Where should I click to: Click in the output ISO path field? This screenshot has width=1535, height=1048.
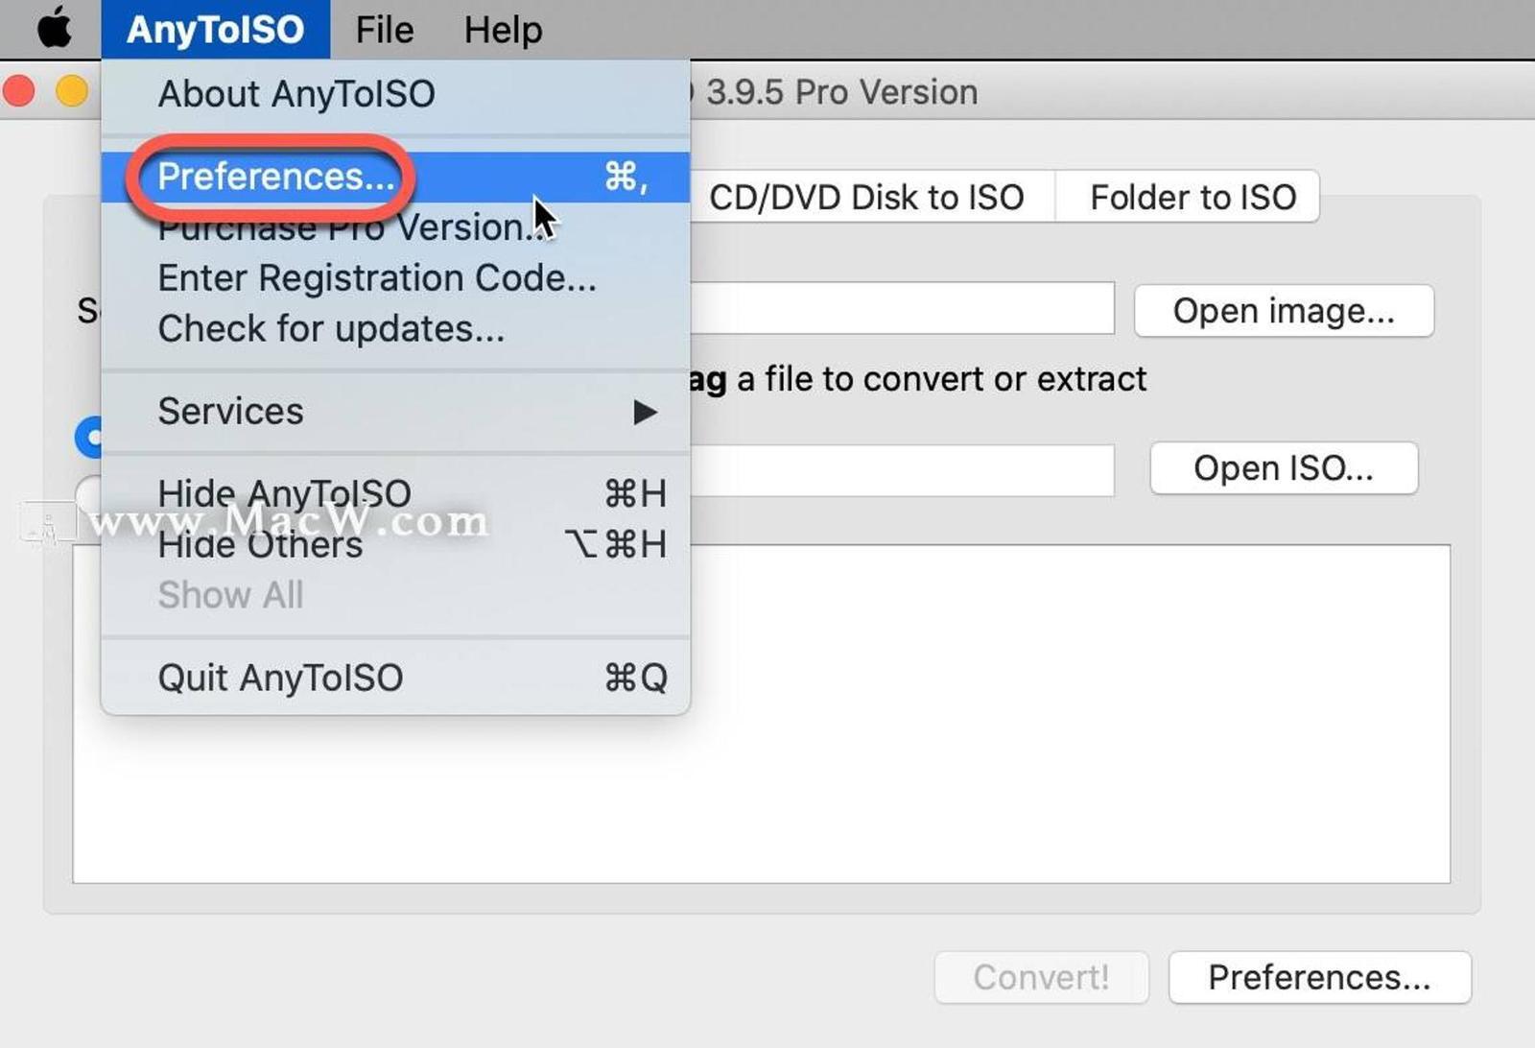[x=902, y=470]
